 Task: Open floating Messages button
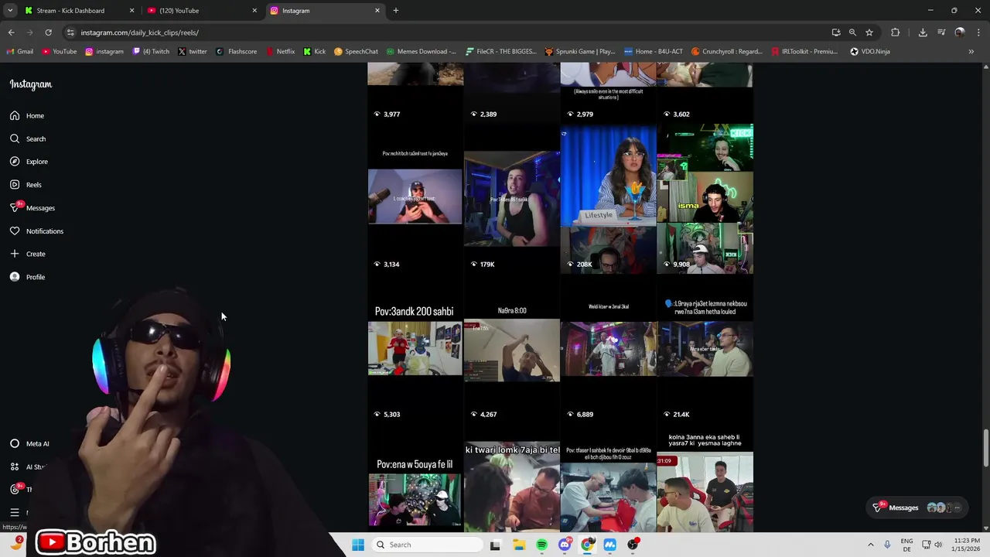point(917,507)
